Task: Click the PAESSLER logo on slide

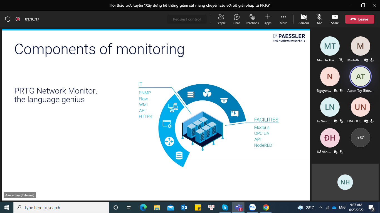Action: tap(289, 38)
